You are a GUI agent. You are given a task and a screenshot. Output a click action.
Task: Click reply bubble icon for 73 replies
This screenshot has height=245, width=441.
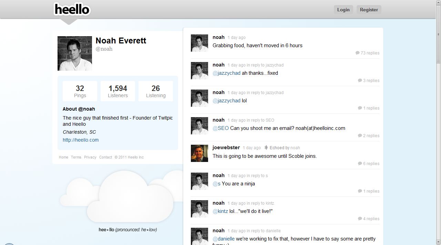(358, 53)
